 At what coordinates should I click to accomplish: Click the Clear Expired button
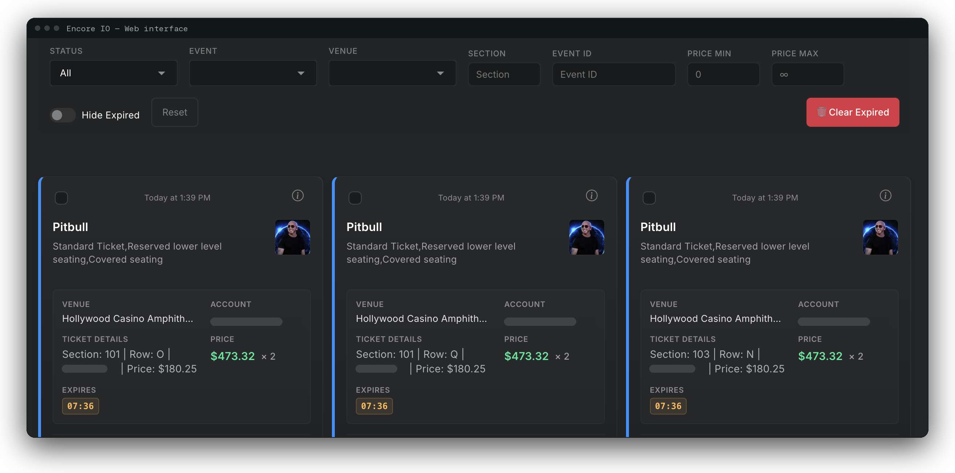click(x=853, y=112)
